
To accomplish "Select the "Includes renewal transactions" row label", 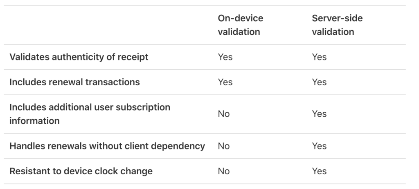I will point(74,82).
